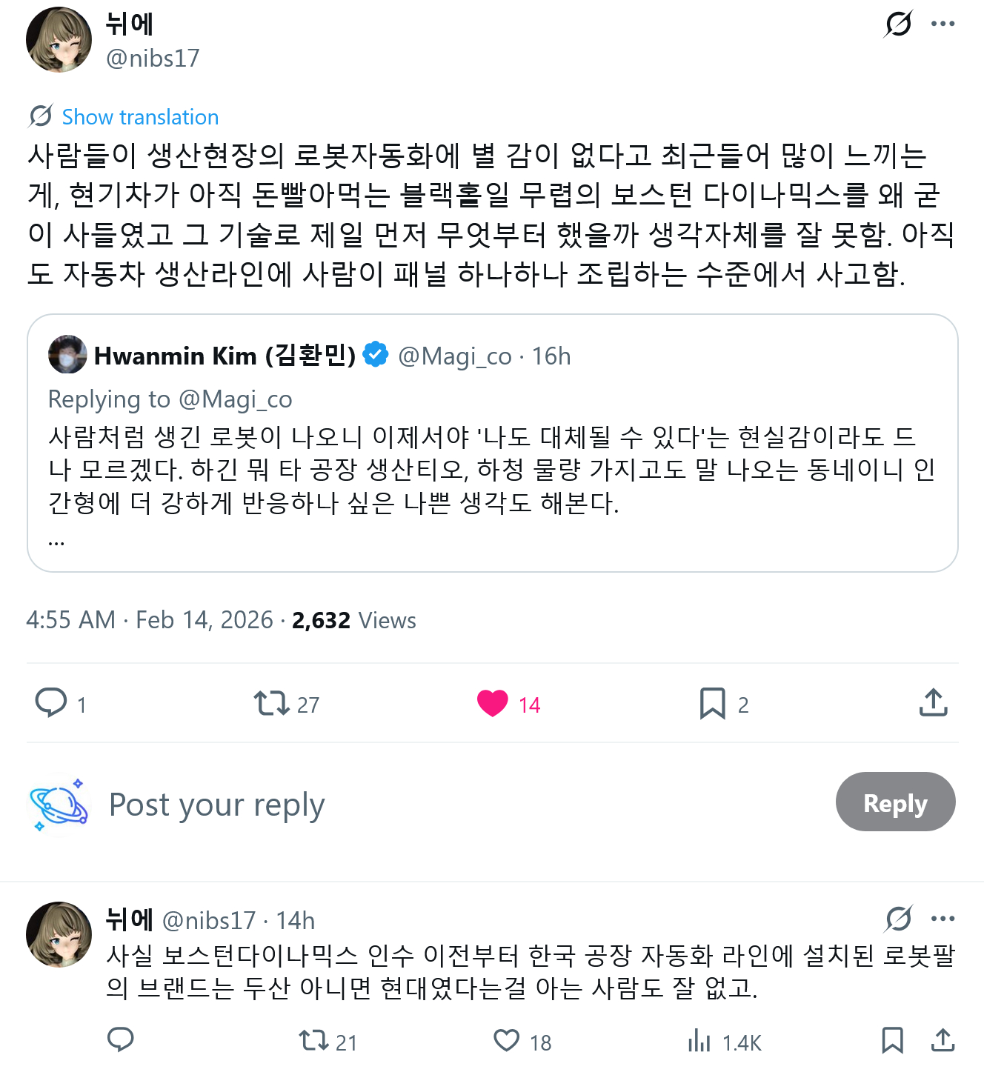This screenshot has width=984, height=1075.
Task: Click the reply comment icon on main post
Action: click(x=51, y=703)
